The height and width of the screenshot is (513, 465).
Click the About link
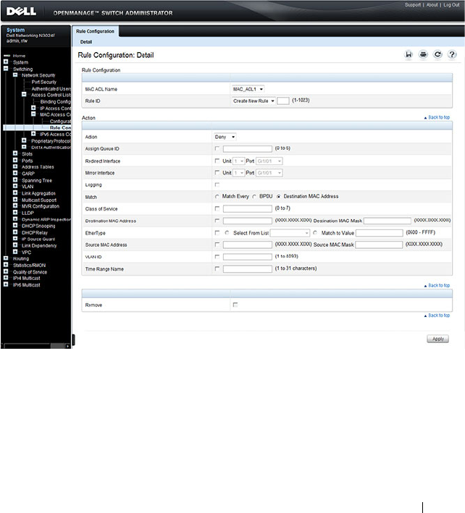point(432,5)
